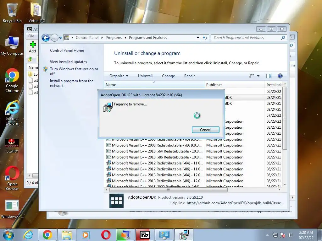
Task: Click the horizontal scrollbar of the program list
Action: click(x=169, y=190)
